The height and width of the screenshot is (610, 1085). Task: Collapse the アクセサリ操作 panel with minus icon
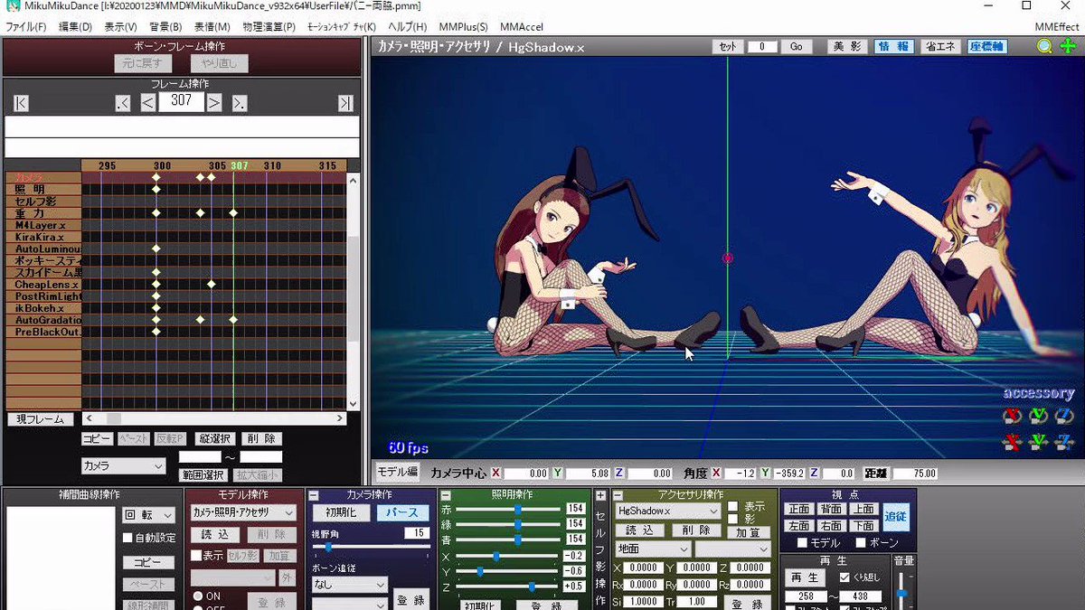(x=618, y=495)
